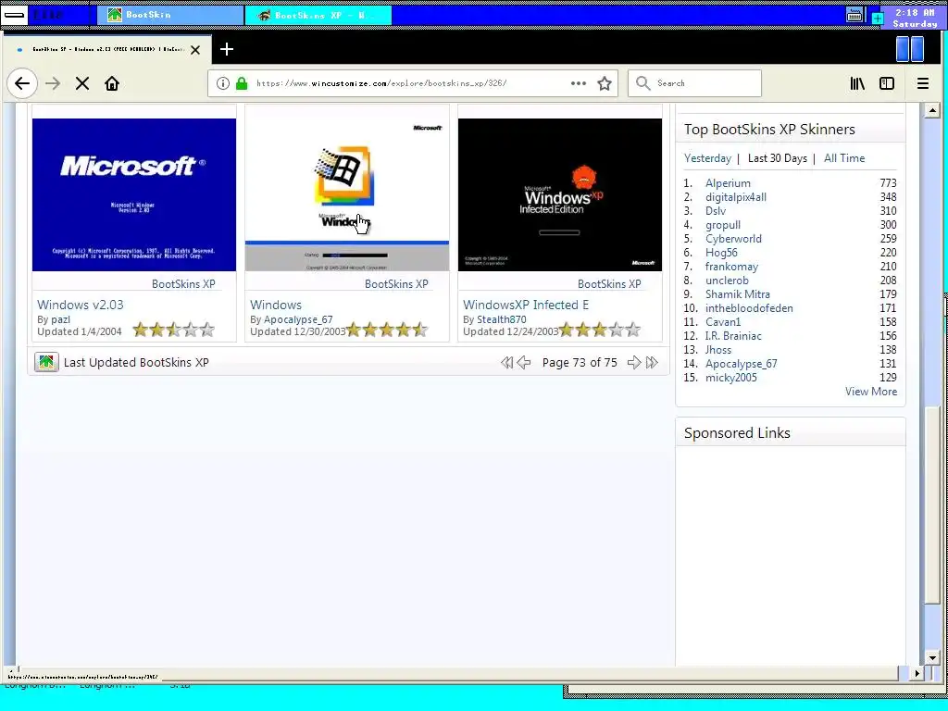The image size is (948, 711).
Task: Click BootSkins XP category under WindowsXP Infected
Action: pyautogui.click(x=609, y=283)
